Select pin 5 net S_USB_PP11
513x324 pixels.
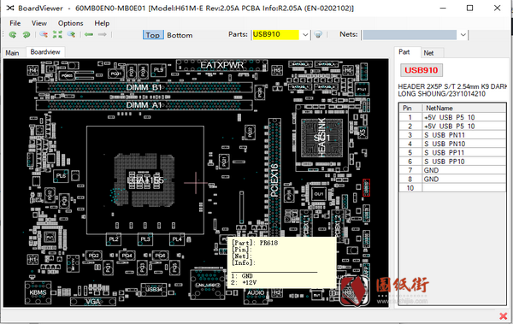[x=452, y=152]
